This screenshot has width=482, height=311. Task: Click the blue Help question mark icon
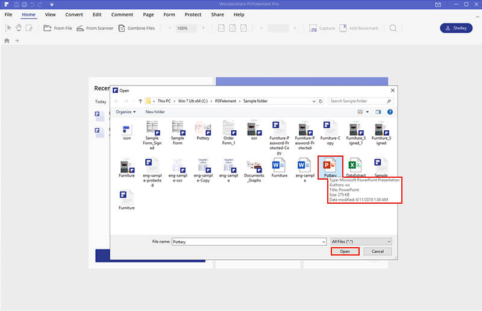(x=390, y=112)
